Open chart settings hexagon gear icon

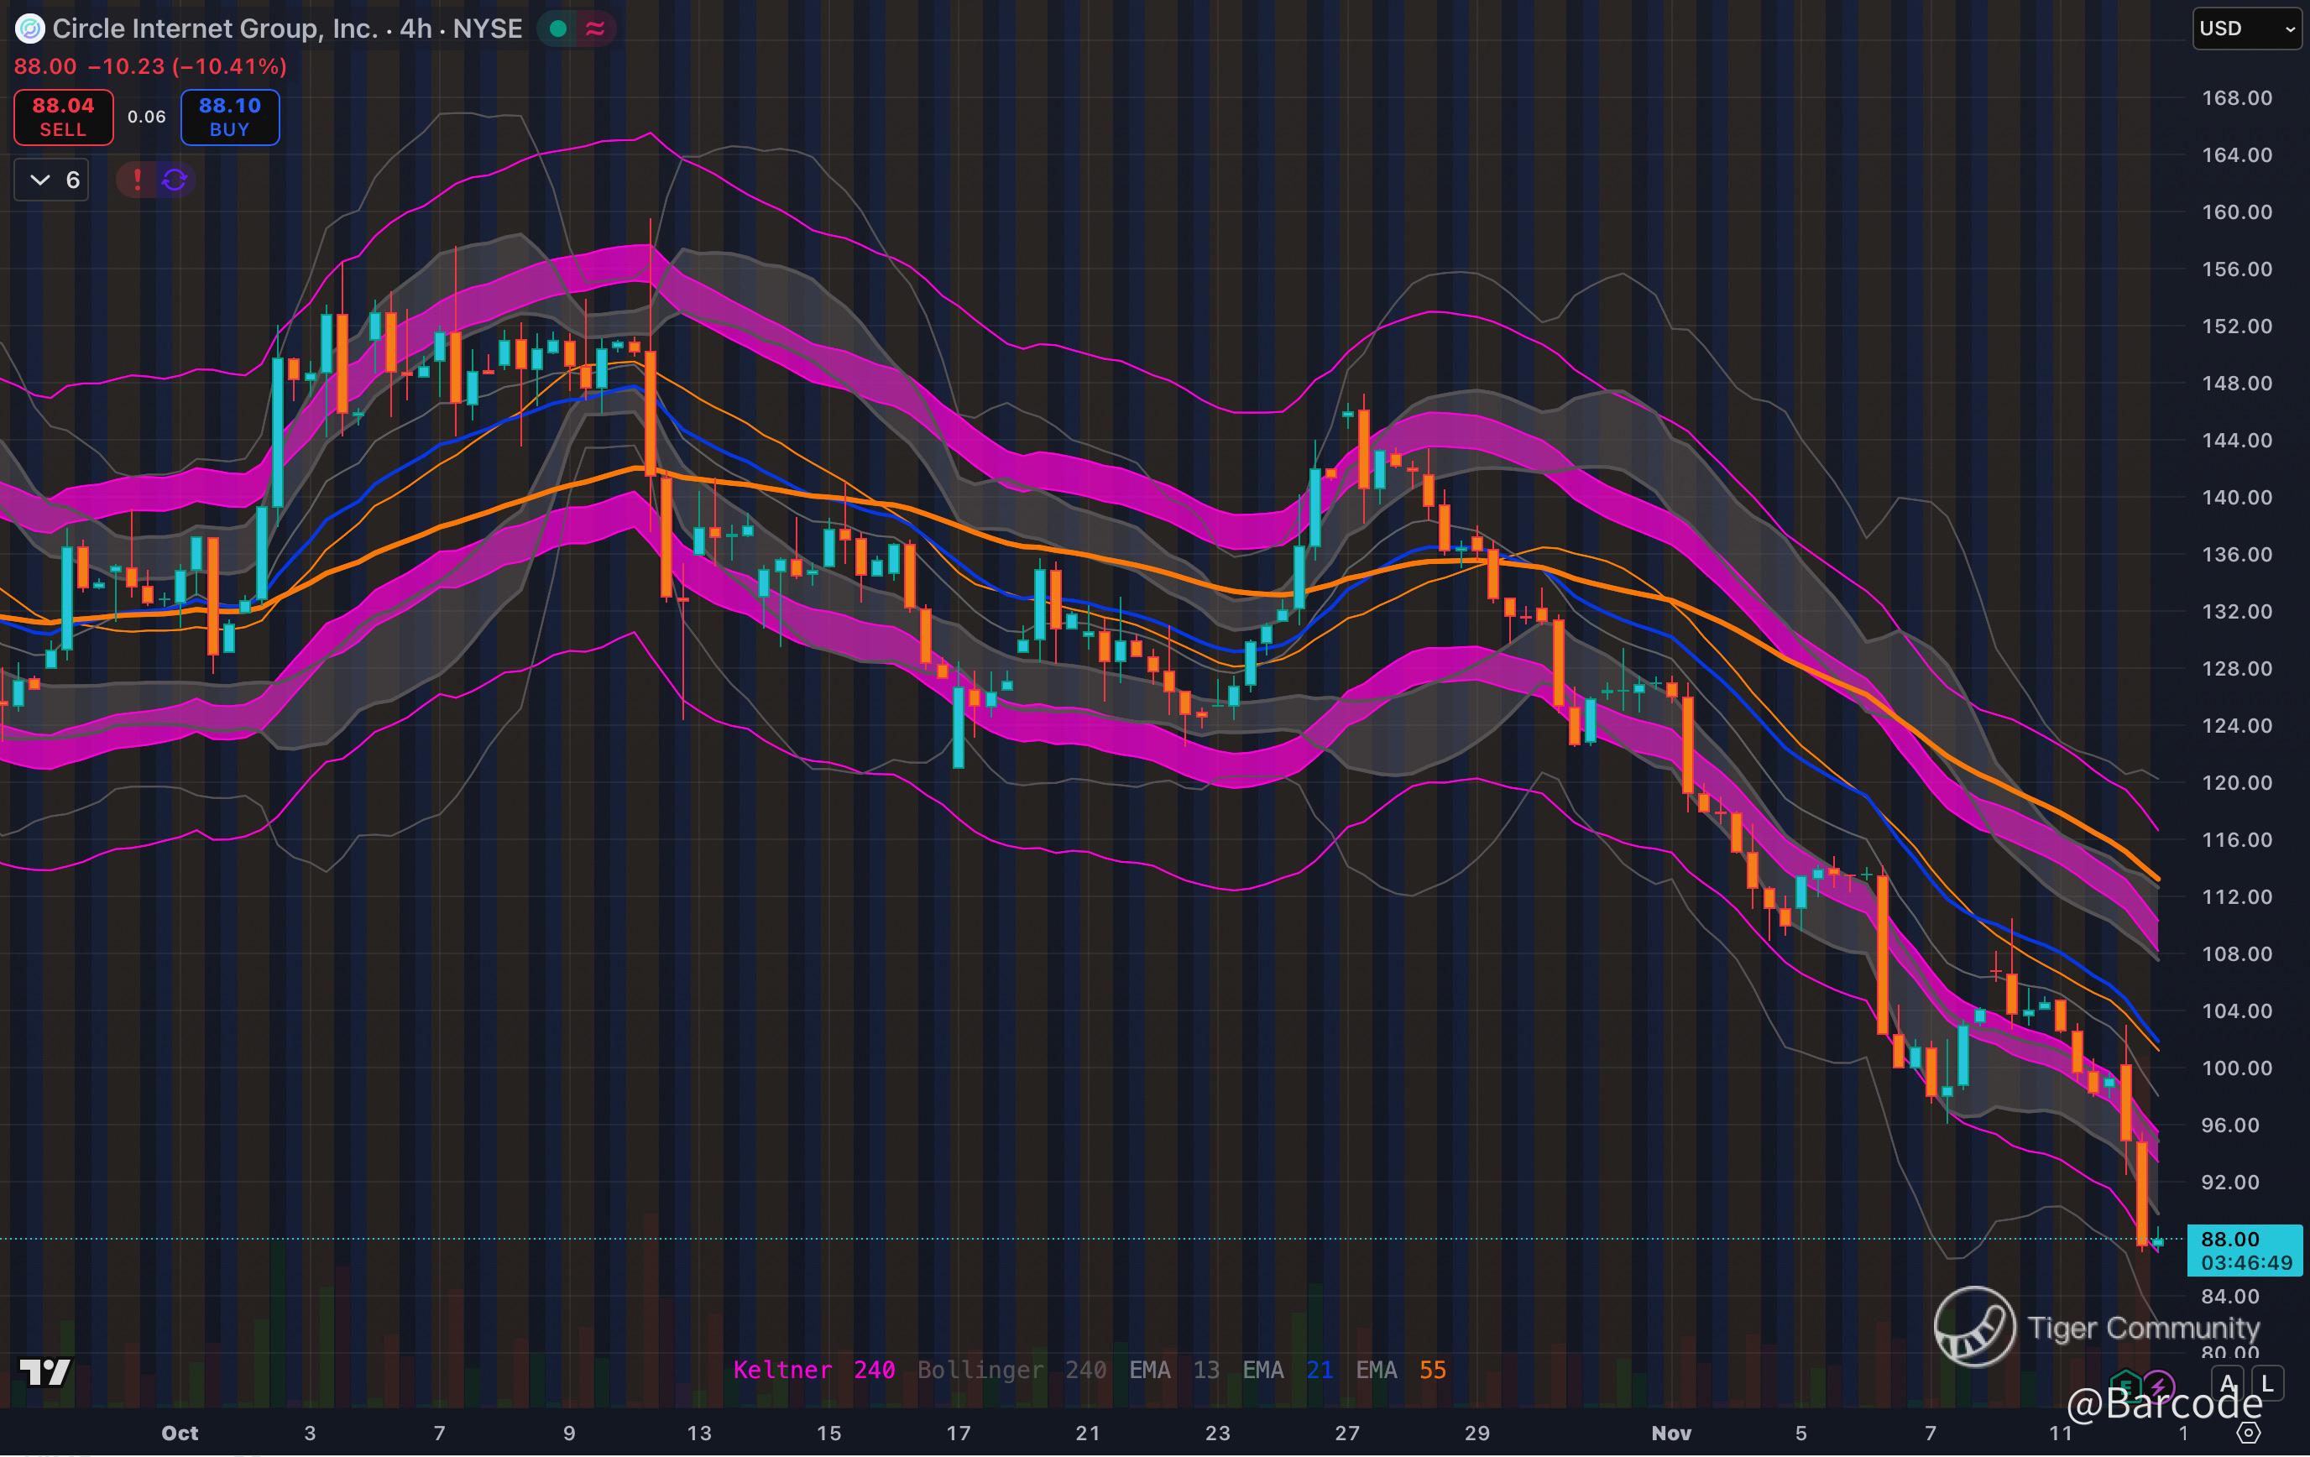click(2249, 1433)
